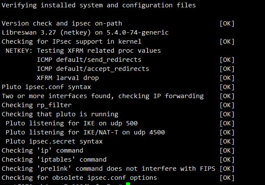This screenshot has height=185, width=265.
Task: Click 'Verifying installed system and configuration files' line
Action: (x=99, y=5)
